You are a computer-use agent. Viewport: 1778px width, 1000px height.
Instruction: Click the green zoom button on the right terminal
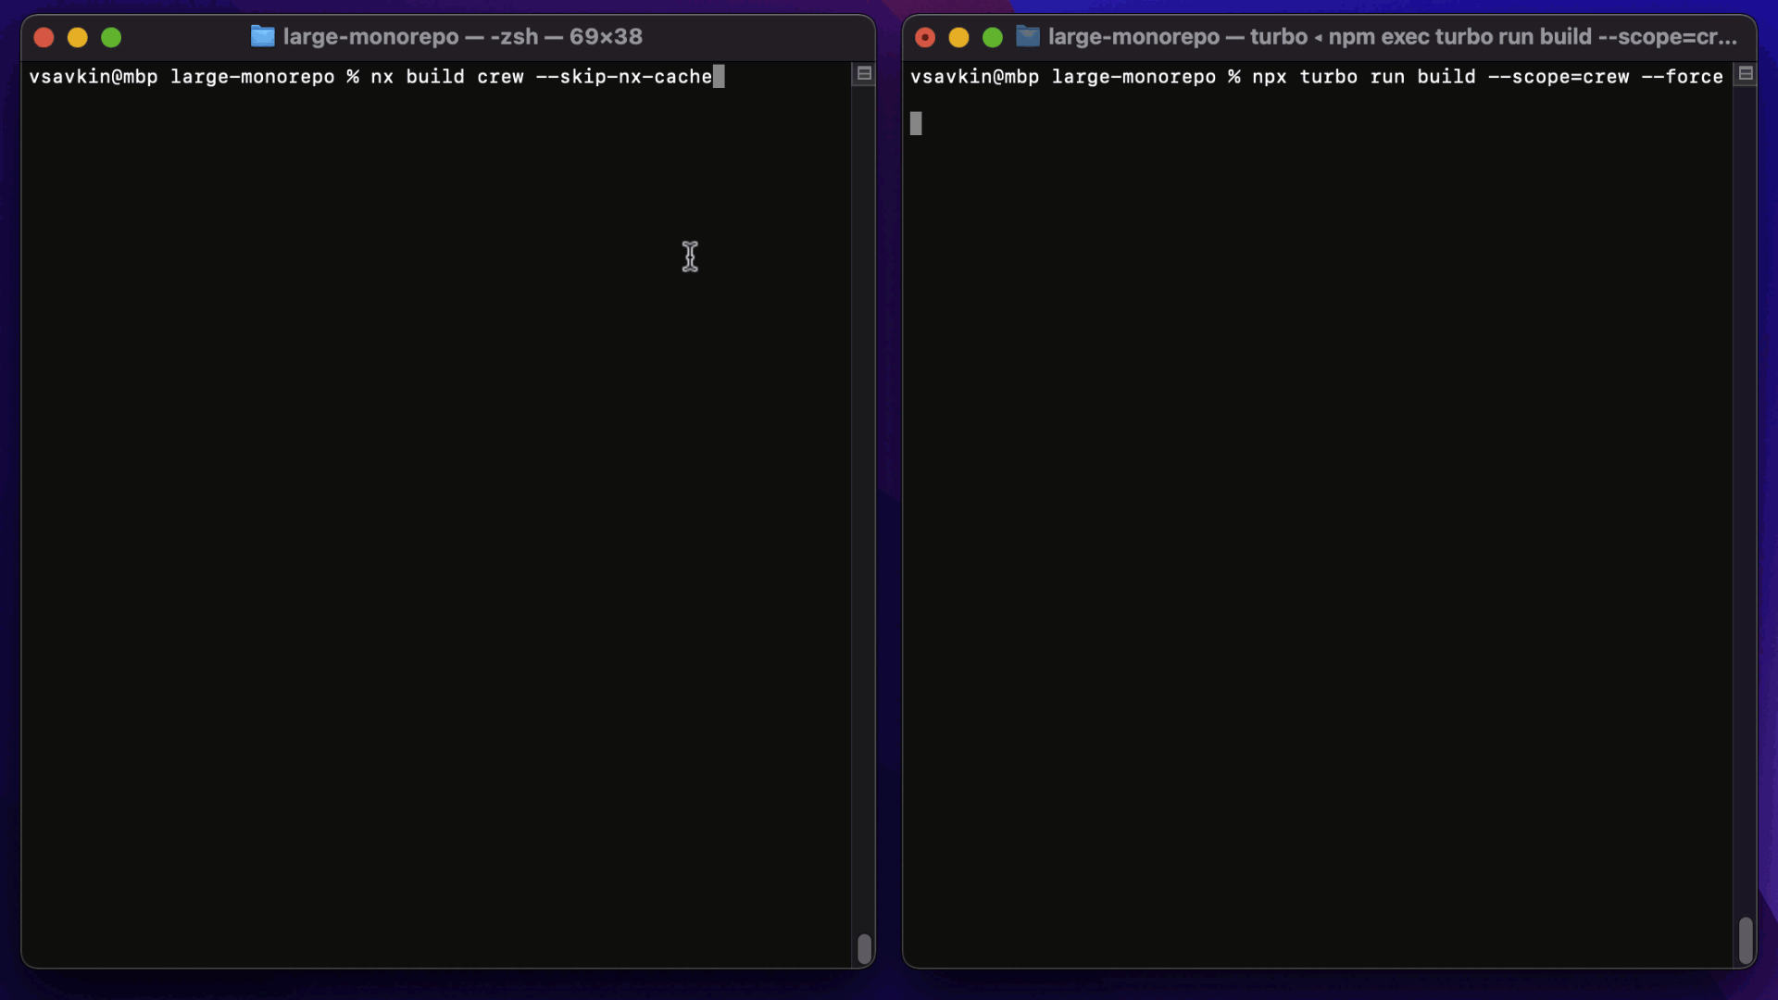(x=992, y=37)
